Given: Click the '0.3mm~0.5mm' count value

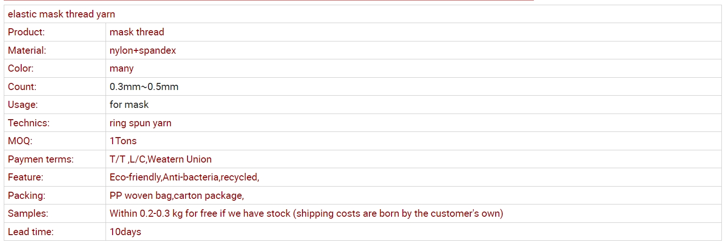Looking at the screenshot, I should coord(144,87).
